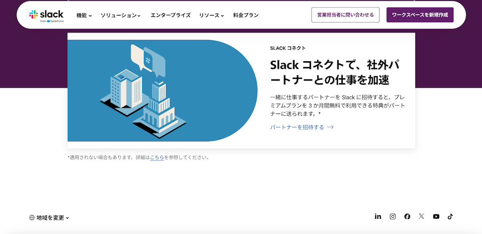Open Slack's TikTok page icon
Image resolution: width=482 pixels, height=234 pixels.
pyautogui.click(x=450, y=217)
